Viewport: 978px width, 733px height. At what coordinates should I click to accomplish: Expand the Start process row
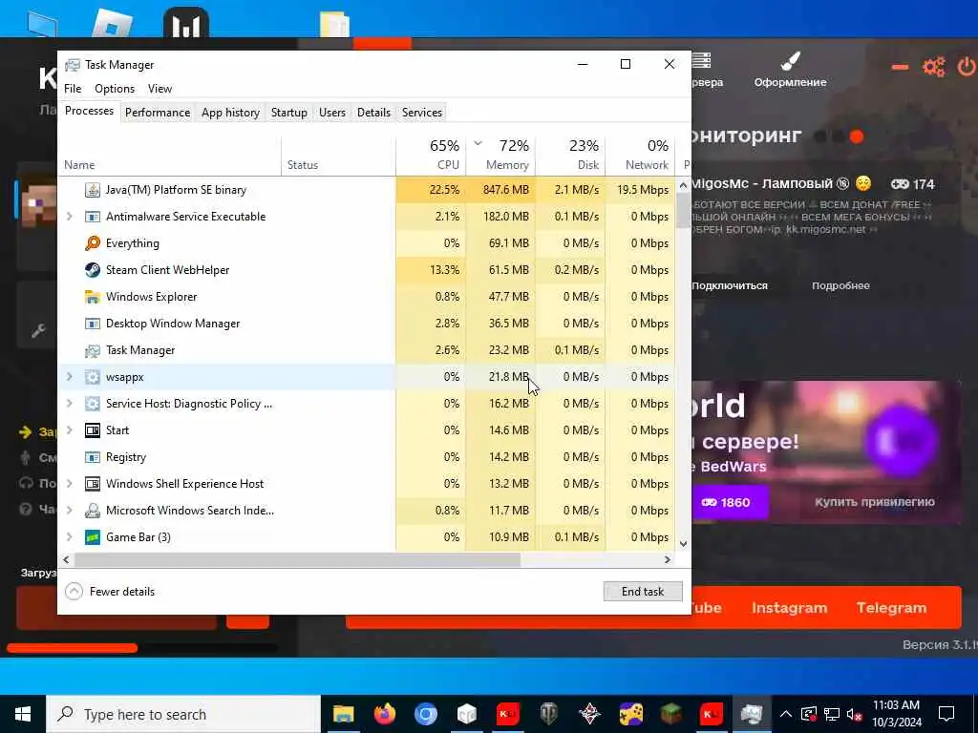(x=69, y=430)
